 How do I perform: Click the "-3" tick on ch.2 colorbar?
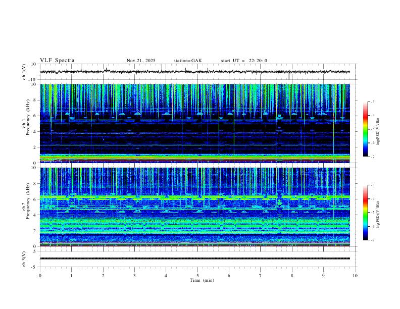372,185
